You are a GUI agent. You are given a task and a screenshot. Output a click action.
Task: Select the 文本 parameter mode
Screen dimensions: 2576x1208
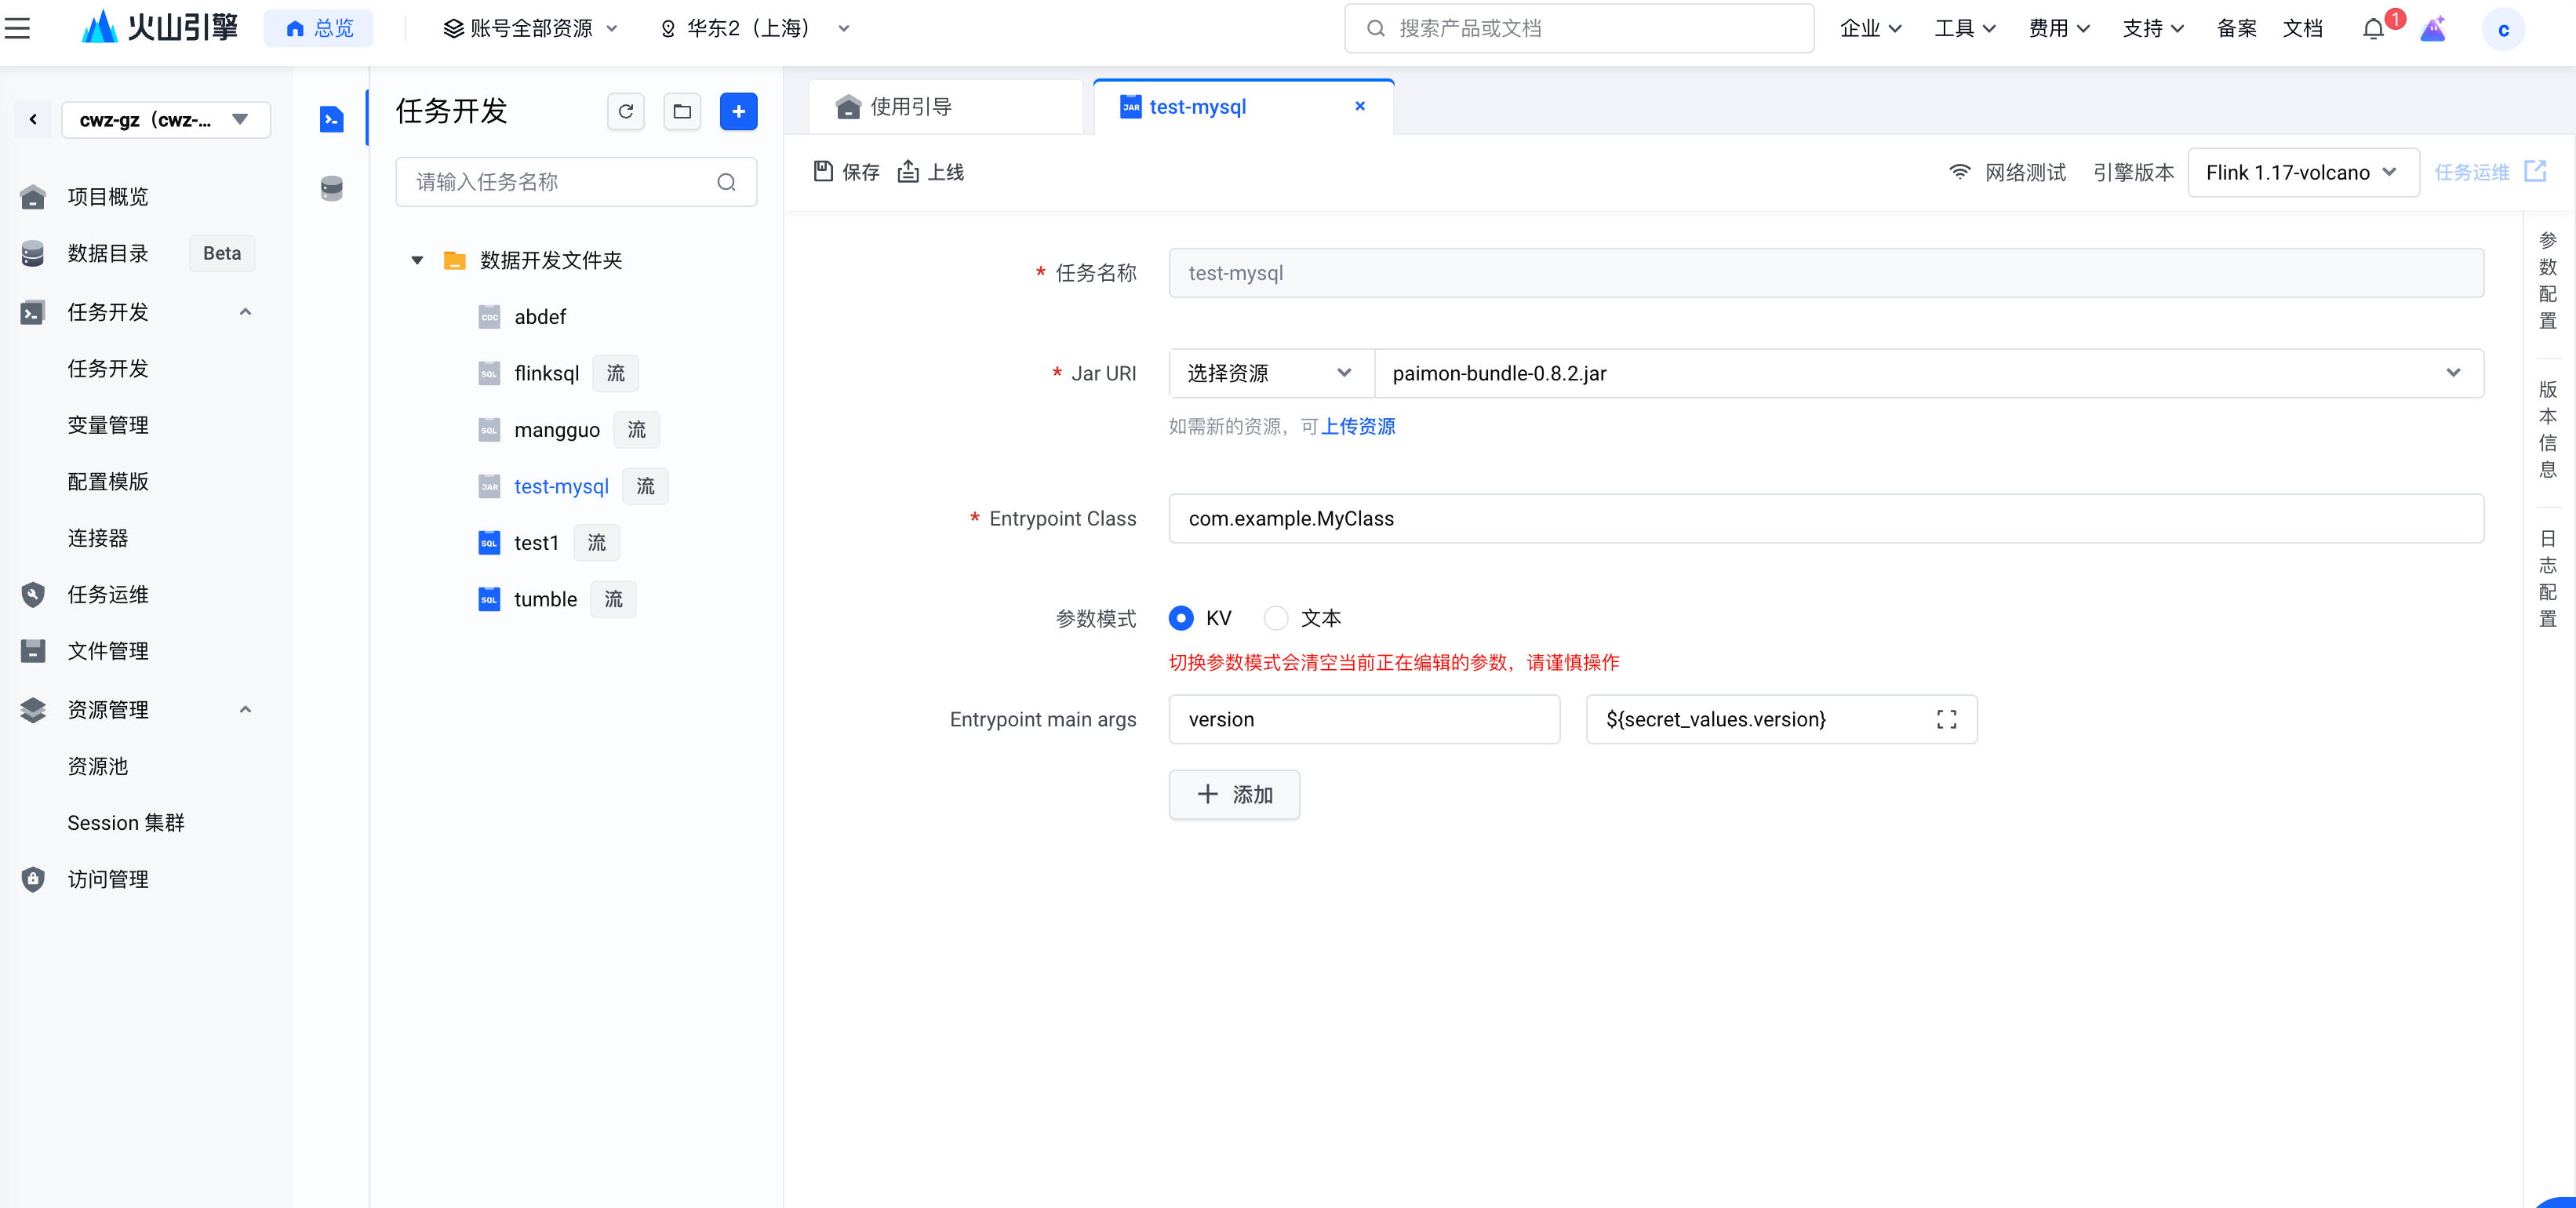pyautogui.click(x=1276, y=618)
